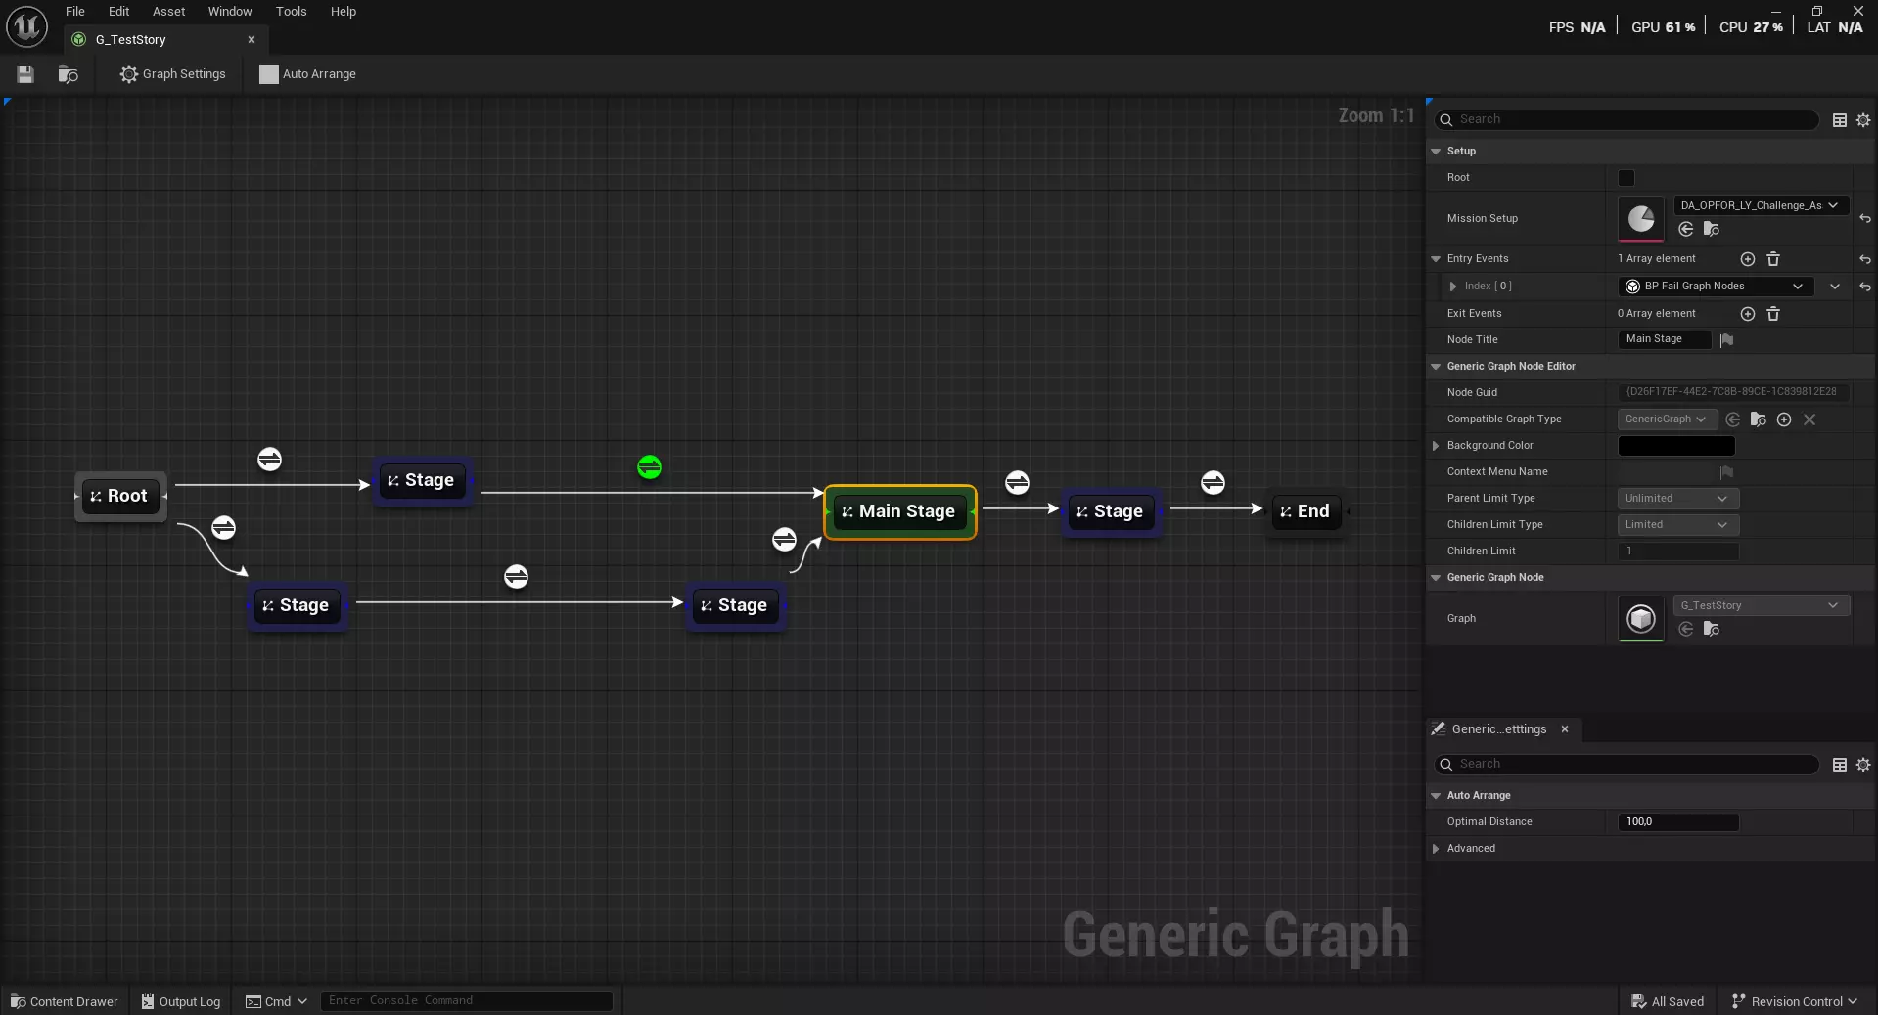
Task: Add an element to Entry Events
Action: point(1748,259)
